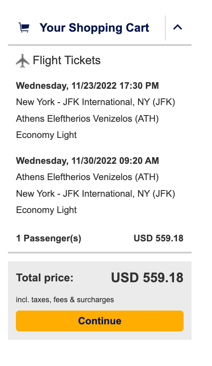The height and width of the screenshot is (366, 212).
Task: Click incl. taxes, fees & surcharges note
Action: (65, 300)
